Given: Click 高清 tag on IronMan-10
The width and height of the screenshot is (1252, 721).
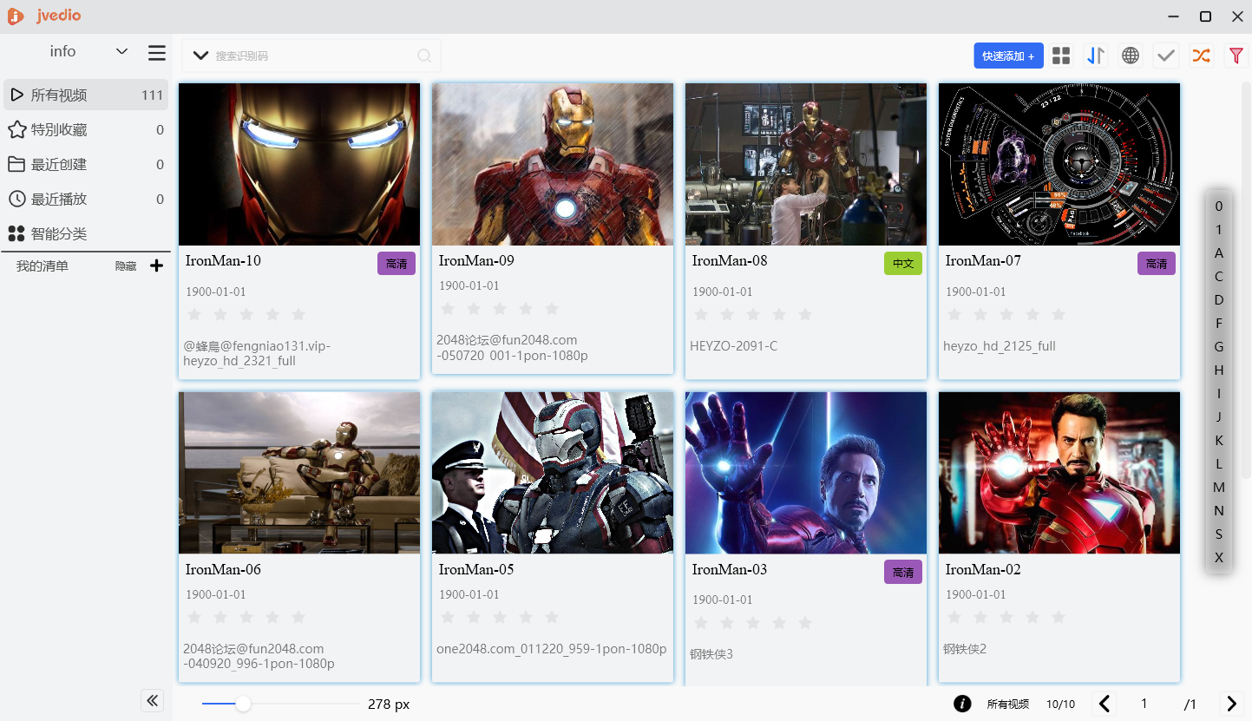Looking at the screenshot, I should [x=397, y=264].
